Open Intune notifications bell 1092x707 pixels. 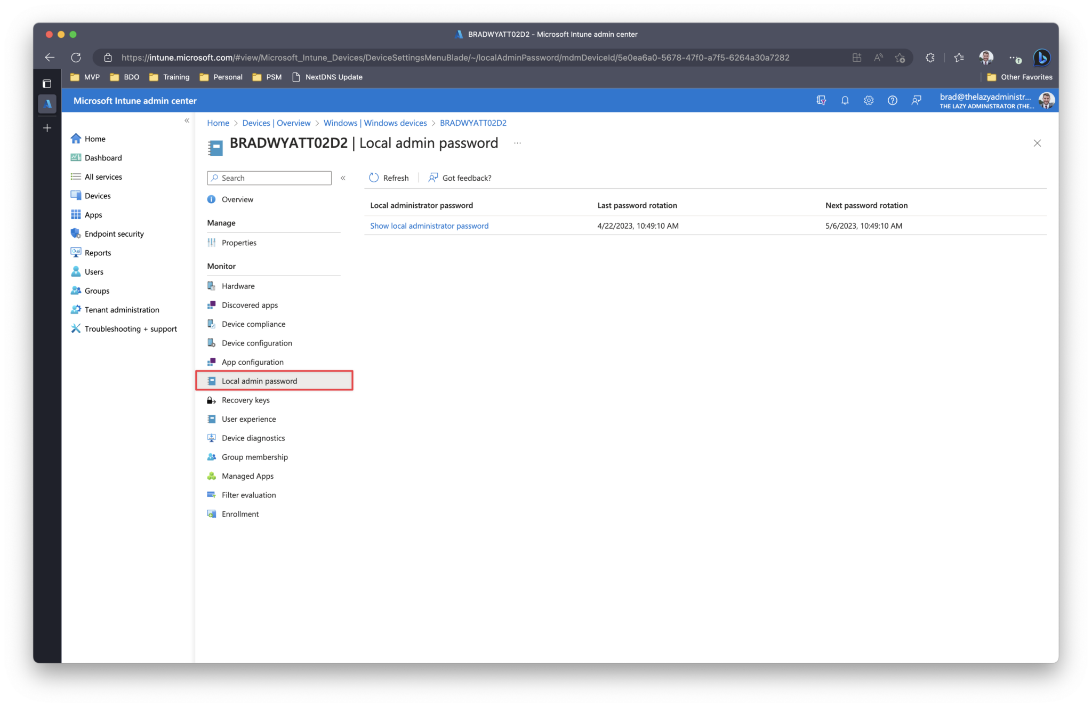[x=845, y=100]
